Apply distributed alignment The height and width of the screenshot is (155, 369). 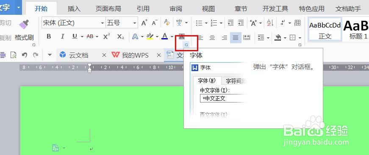(x=247, y=37)
